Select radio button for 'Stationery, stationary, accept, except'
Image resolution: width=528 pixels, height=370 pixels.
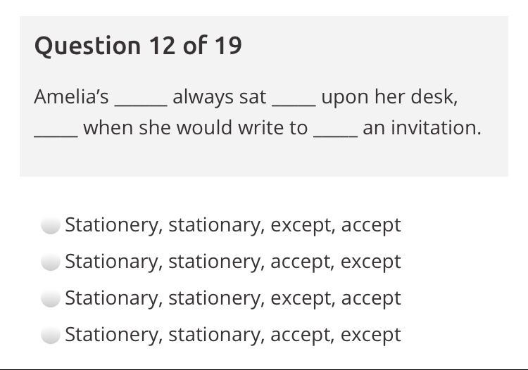(x=50, y=336)
